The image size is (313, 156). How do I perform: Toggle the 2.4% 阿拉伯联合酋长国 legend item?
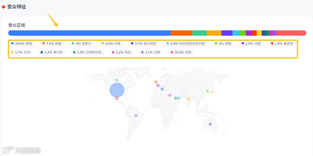[x=186, y=44]
